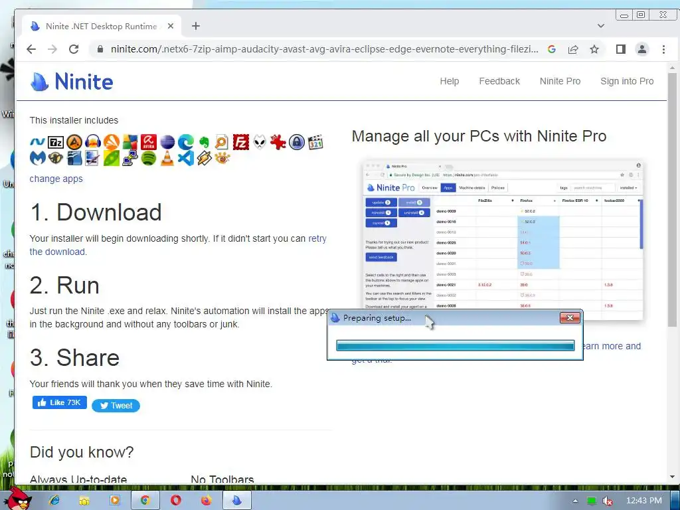Click the XnView eye icon
Screen dimensions: 680x510
point(222,158)
